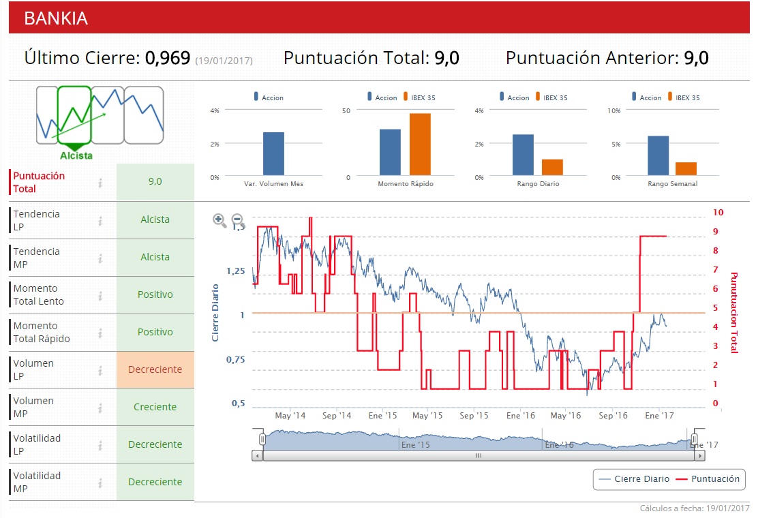
Task: Toggle IBEX 35 legend in Rango Diario chart
Action: pos(551,97)
